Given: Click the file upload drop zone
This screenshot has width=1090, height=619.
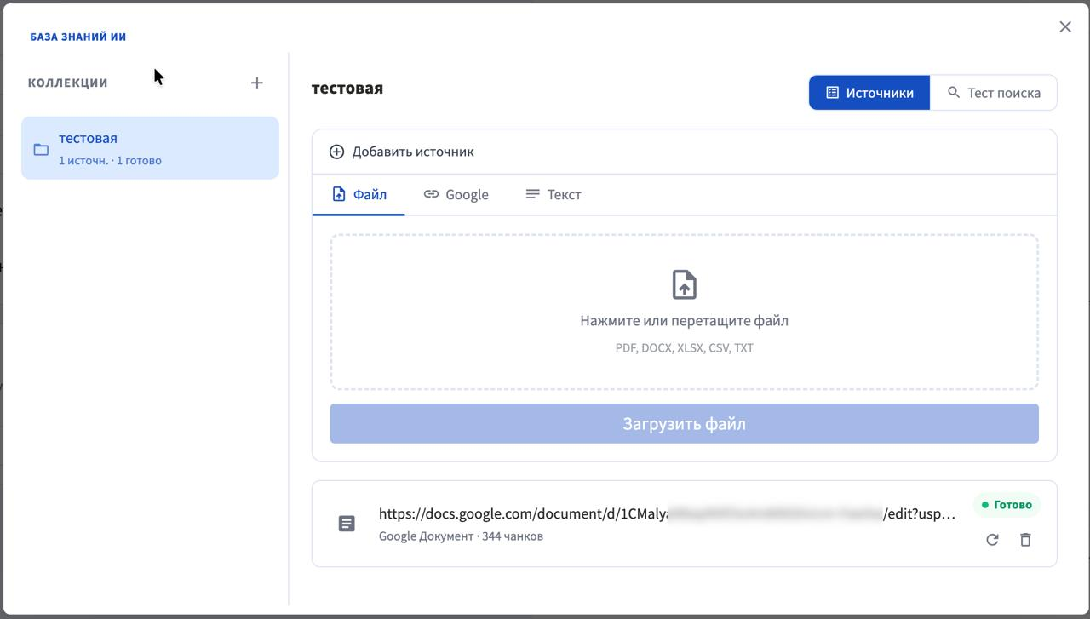Looking at the screenshot, I should (685, 312).
